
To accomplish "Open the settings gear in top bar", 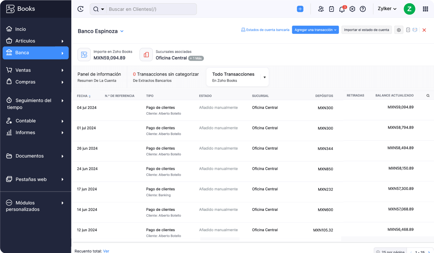I will coord(352,9).
